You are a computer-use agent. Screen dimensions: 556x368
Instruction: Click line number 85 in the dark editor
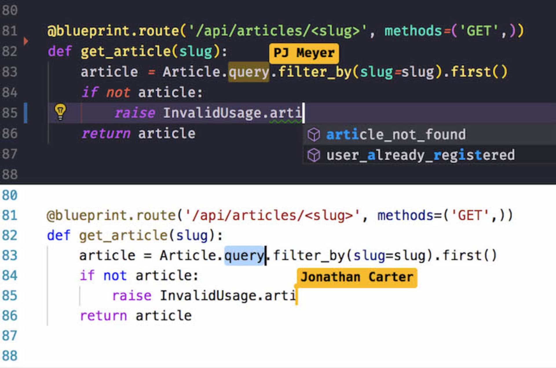click(10, 113)
